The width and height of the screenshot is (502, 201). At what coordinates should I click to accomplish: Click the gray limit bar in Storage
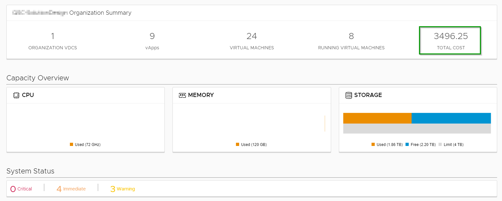tap(417, 129)
